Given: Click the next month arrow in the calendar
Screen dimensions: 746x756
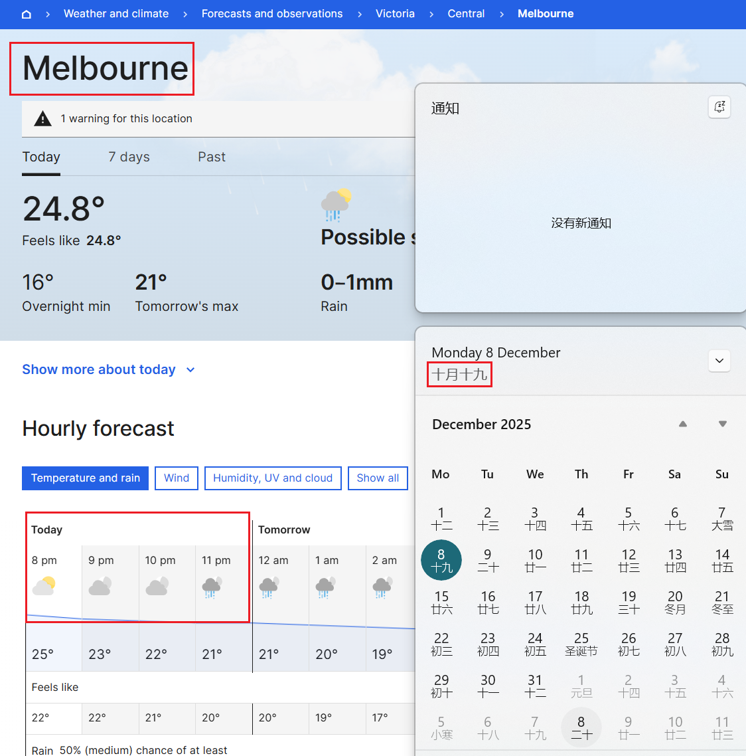Looking at the screenshot, I should 722,424.
